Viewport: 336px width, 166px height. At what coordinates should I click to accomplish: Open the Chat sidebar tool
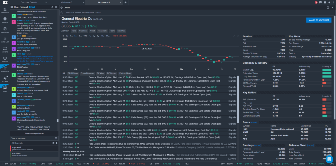(x=5, y=89)
